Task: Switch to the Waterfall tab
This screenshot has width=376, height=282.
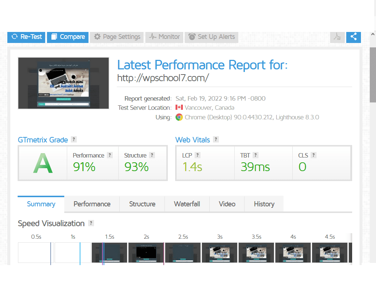Action: 187,204
